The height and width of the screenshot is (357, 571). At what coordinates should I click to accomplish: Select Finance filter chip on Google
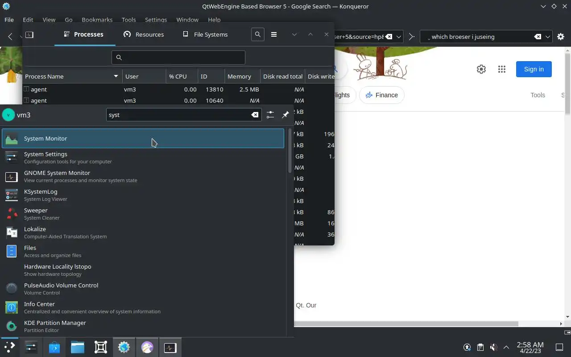381,95
